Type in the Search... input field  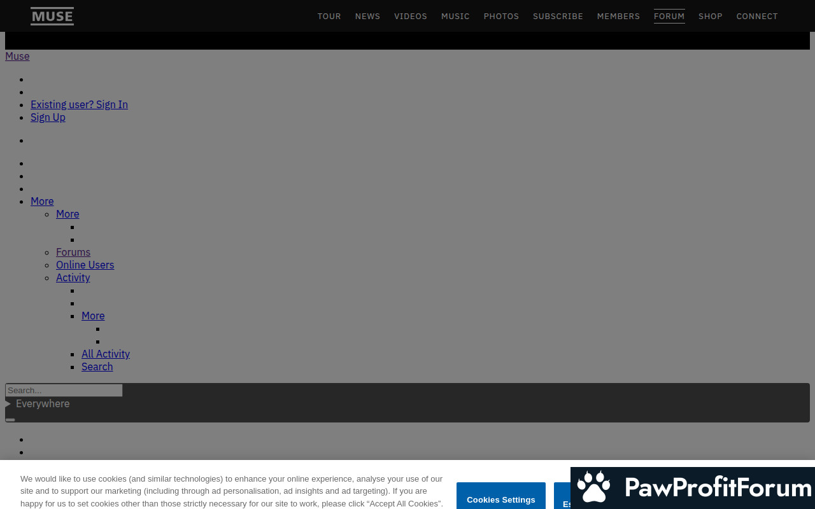tap(64, 391)
